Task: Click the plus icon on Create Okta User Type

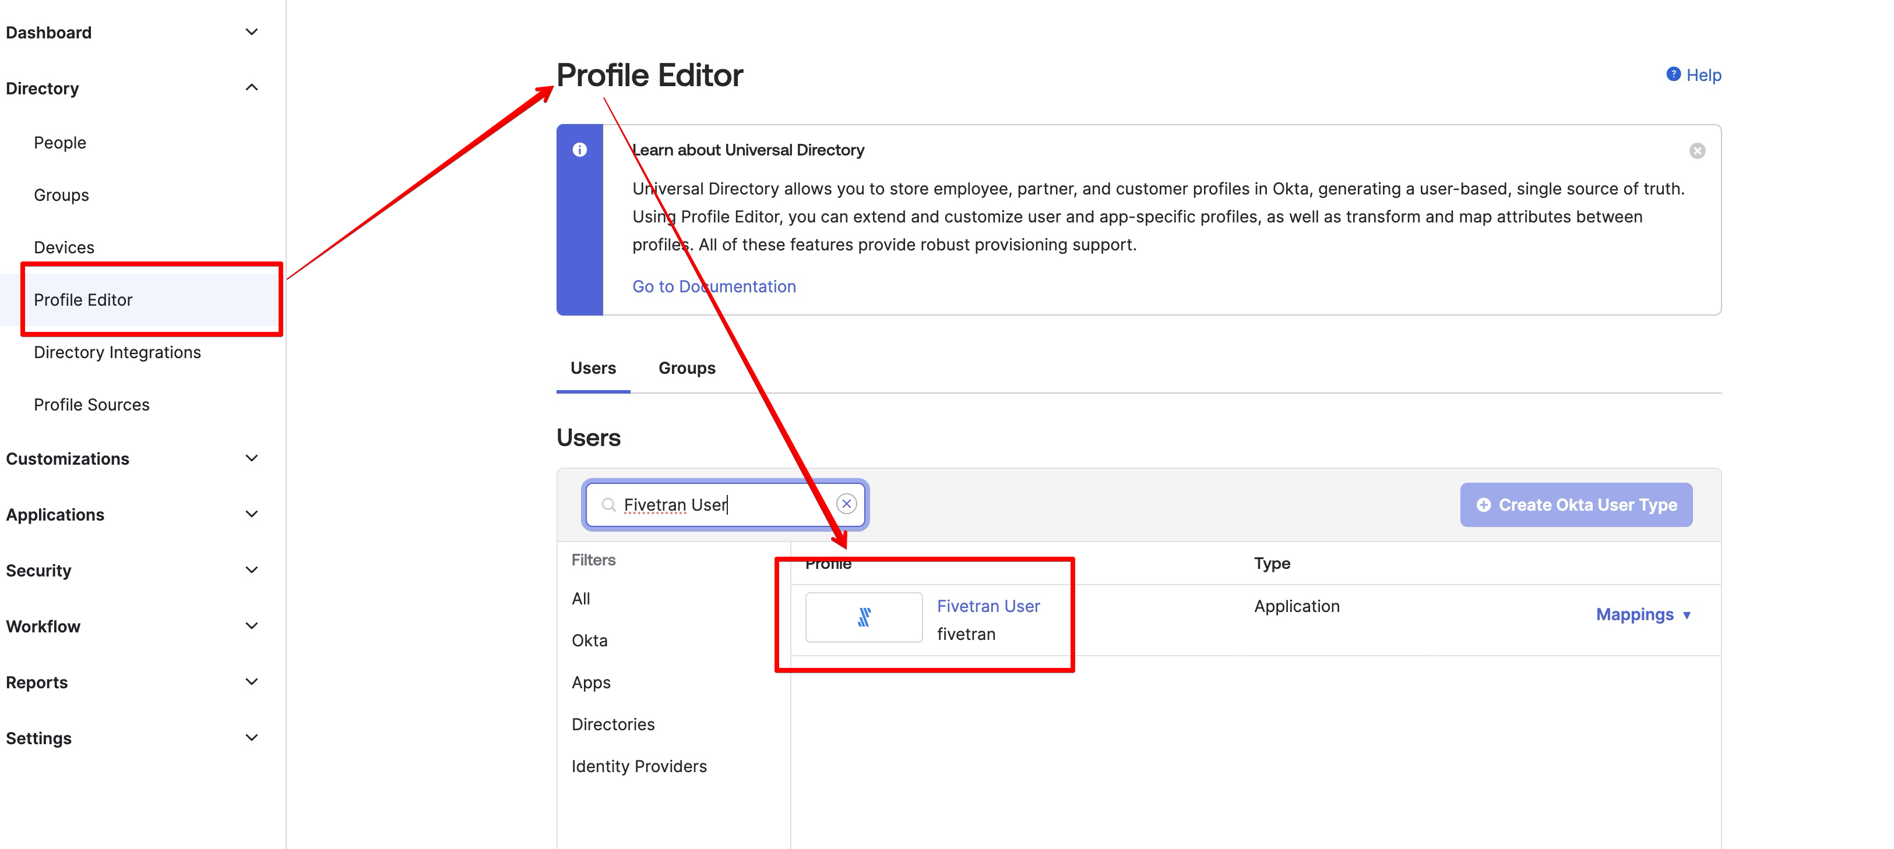Action: (1484, 504)
